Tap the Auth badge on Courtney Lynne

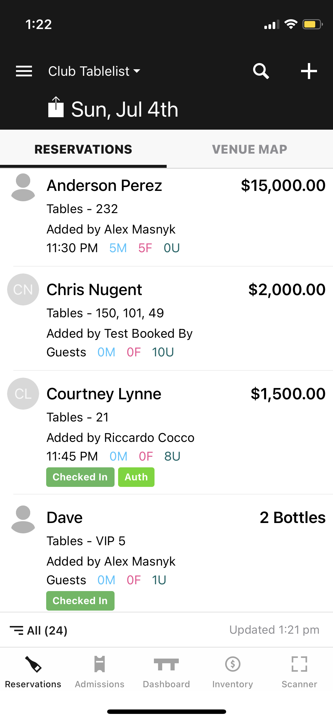pyautogui.click(x=136, y=477)
